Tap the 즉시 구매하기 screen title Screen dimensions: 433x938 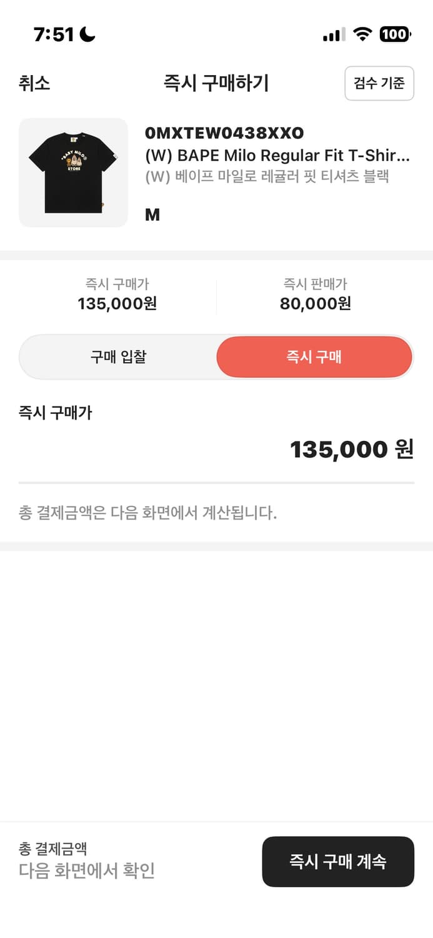pos(216,83)
